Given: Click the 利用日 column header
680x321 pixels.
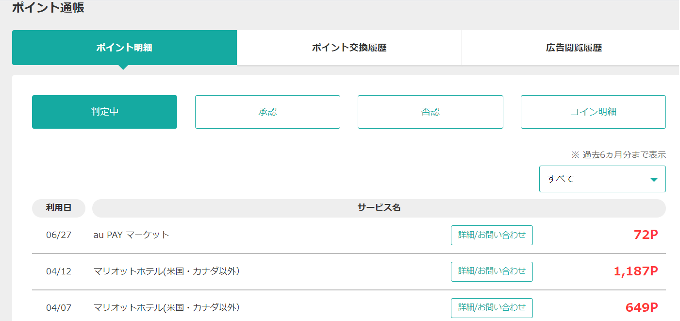Looking at the screenshot, I should [x=59, y=208].
